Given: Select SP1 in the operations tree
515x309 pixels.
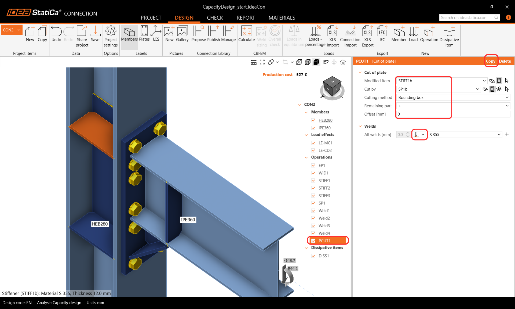Looking at the screenshot, I should pos(322,203).
